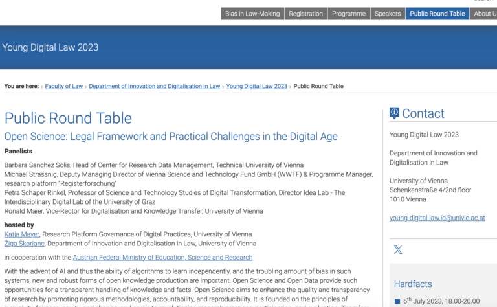Click the 1010 Vienna address line
497x307 pixels.
pos(408,199)
